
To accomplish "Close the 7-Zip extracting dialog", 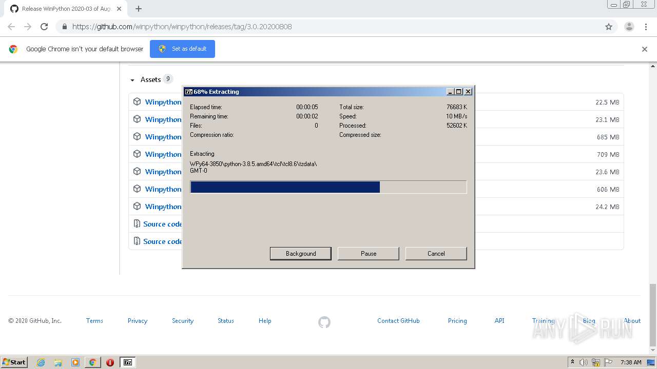I will point(468,92).
